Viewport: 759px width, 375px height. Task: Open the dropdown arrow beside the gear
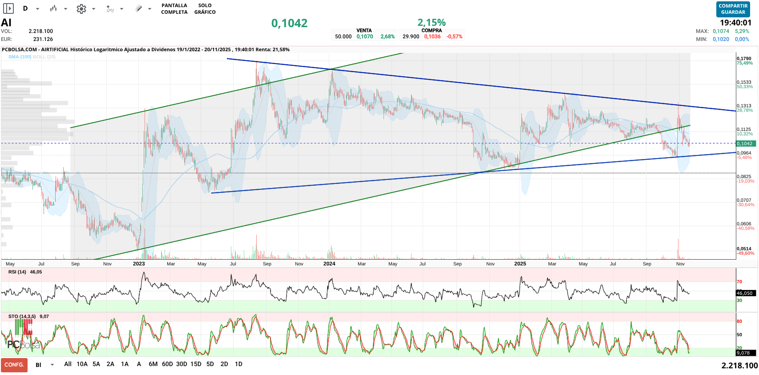pos(93,9)
